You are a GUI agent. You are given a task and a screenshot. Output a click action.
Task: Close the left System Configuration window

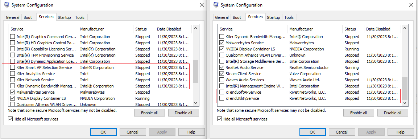pyautogui.click(x=202, y=5)
